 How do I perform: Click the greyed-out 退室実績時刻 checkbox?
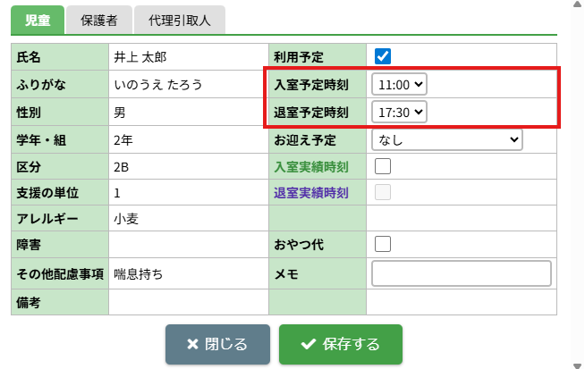point(383,192)
